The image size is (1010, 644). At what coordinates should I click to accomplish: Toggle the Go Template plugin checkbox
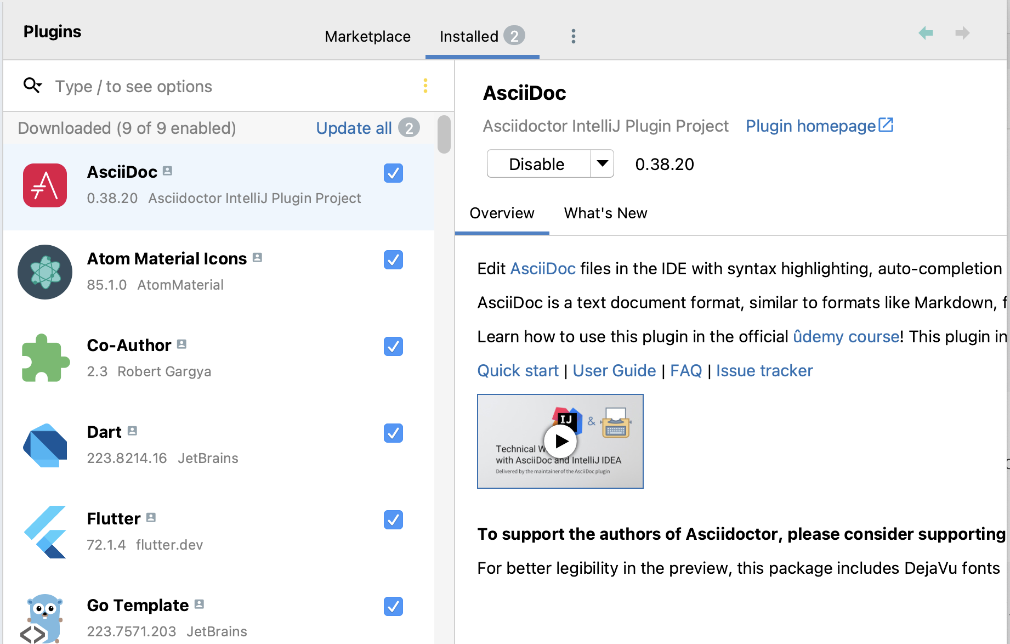tap(393, 607)
